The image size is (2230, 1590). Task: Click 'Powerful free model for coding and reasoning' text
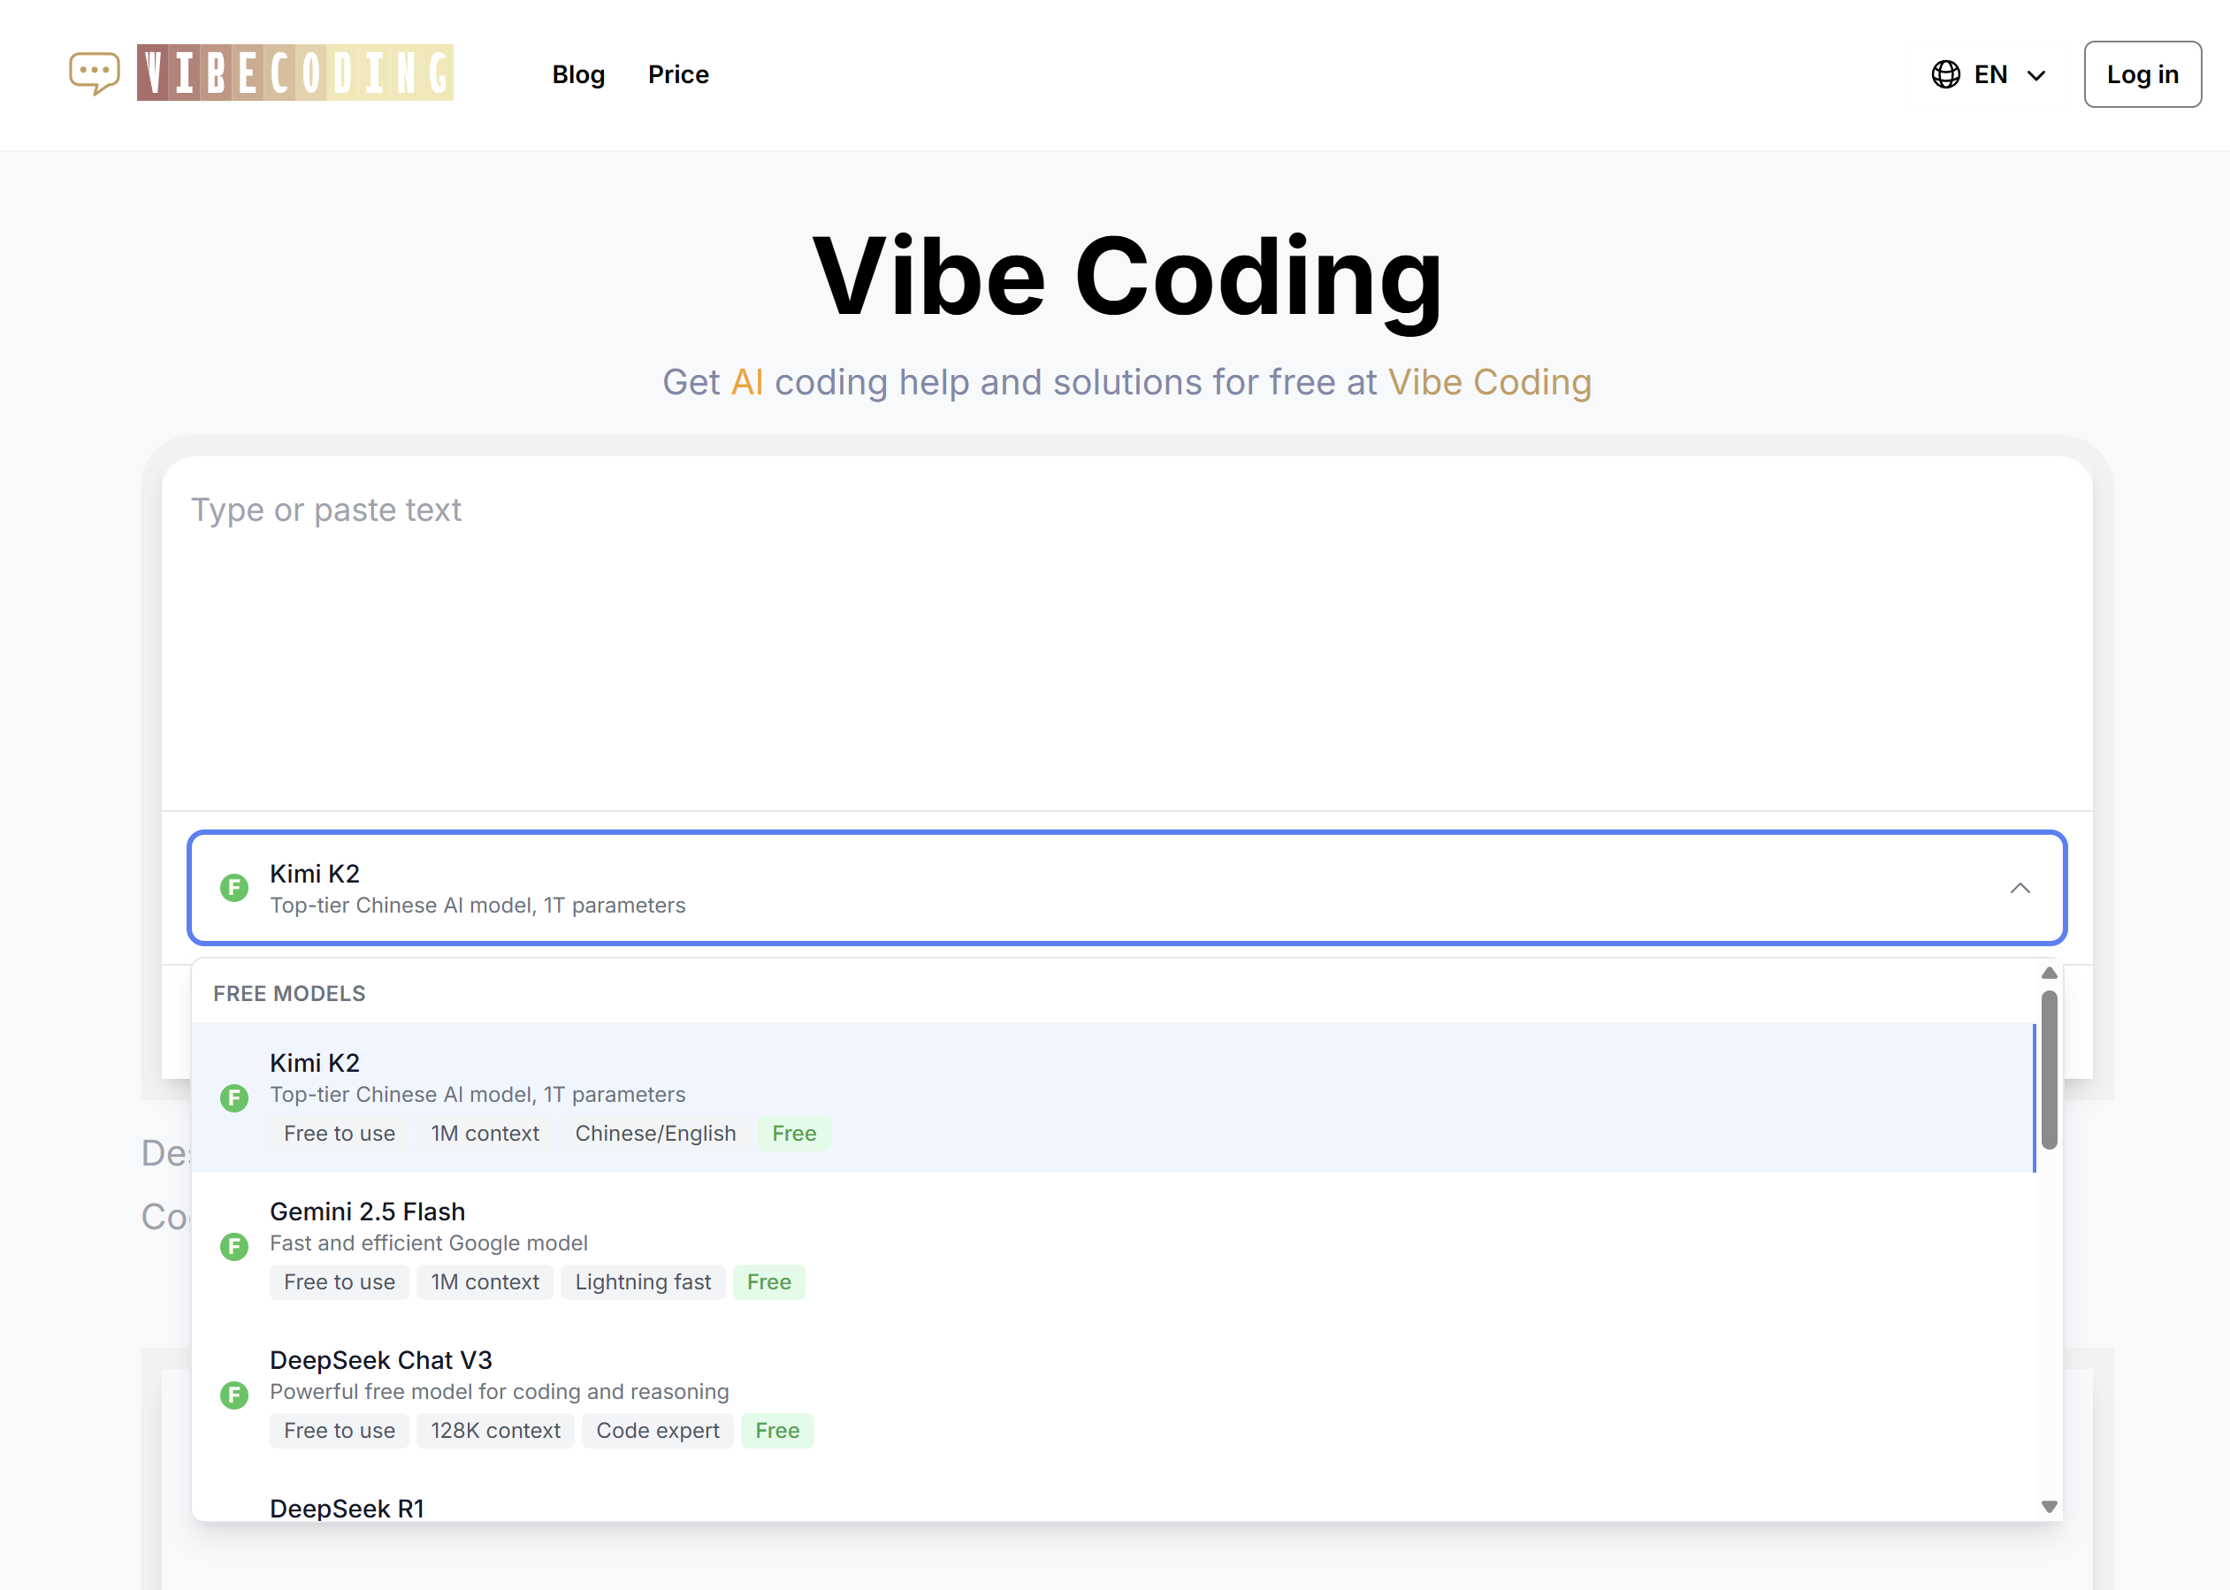pos(500,1391)
